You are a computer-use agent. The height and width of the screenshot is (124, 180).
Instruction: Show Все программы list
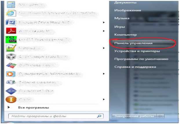(x=34, y=107)
